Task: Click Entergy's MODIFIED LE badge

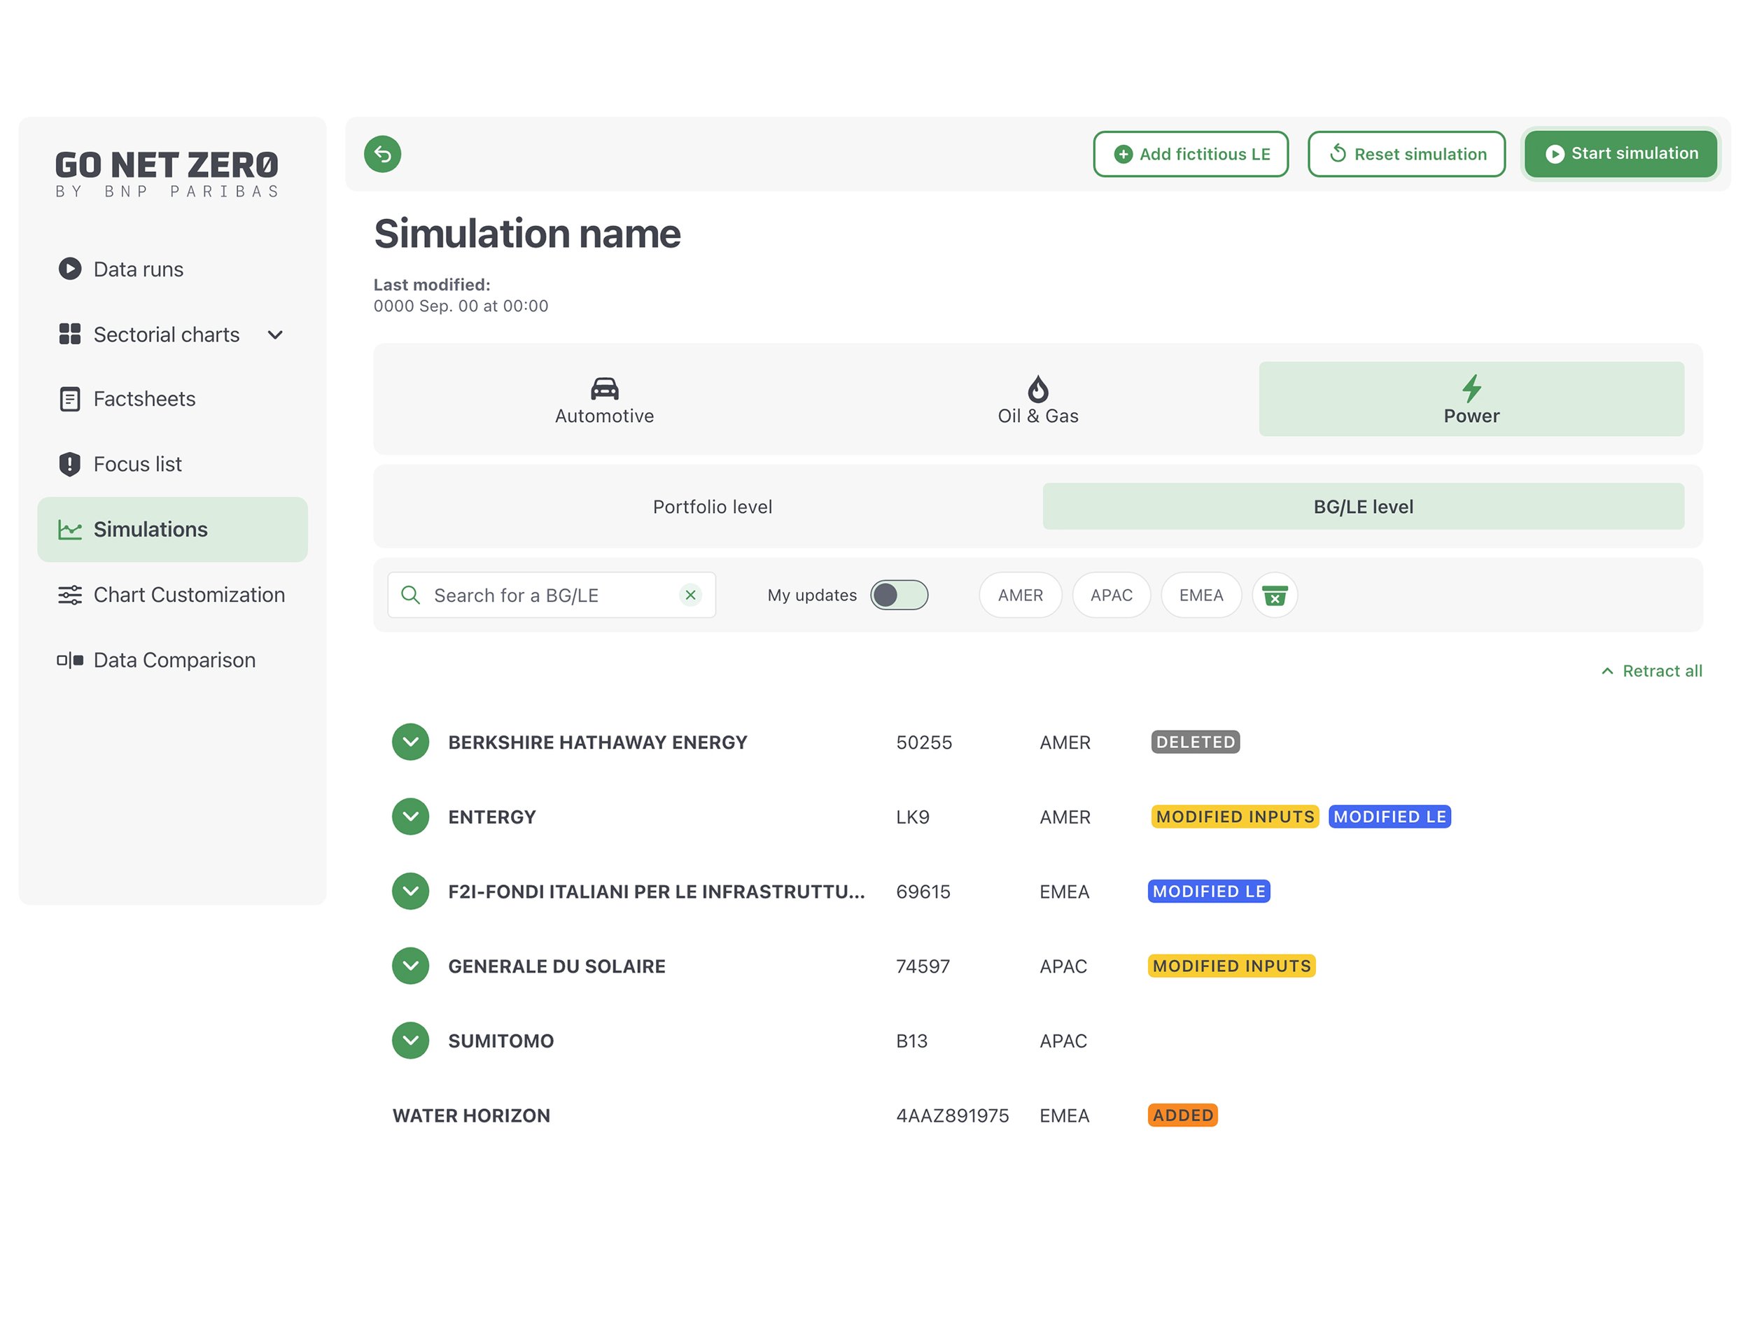Action: pos(1390,817)
